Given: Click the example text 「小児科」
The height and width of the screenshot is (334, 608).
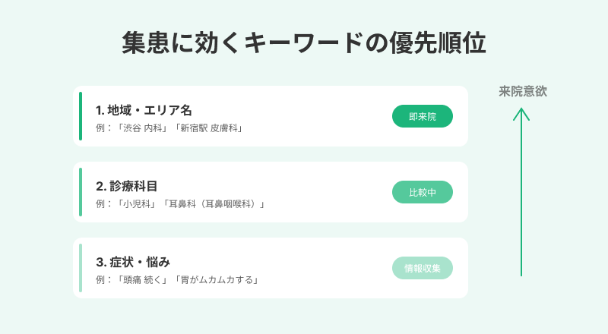Looking at the screenshot, I should click(138, 204).
